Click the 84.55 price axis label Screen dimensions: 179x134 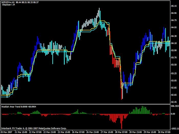[x=174, y=27]
